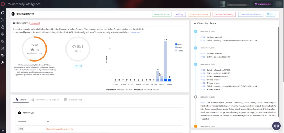Click the chart bar labeled 15
Screen dimensions: 284x133
point(166,61)
